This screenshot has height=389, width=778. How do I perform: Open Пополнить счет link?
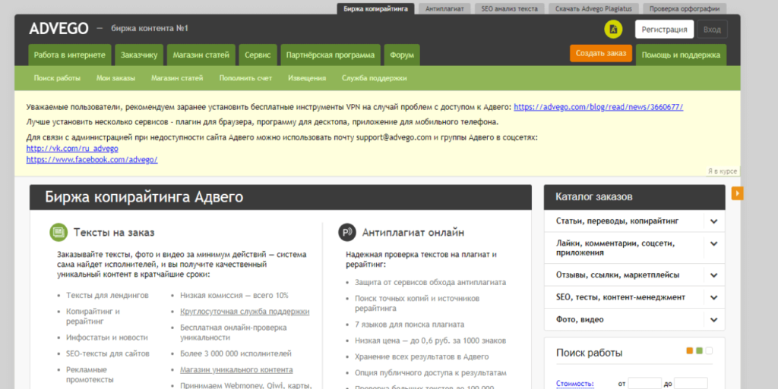[x=245, y=78]
